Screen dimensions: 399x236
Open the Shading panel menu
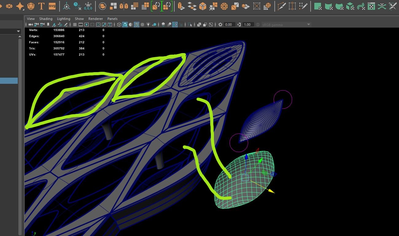pos(46,19)
